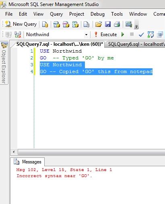Click the Open File folder icon
The width and height of the screenshot is (165, 204).
click(99, 24)
